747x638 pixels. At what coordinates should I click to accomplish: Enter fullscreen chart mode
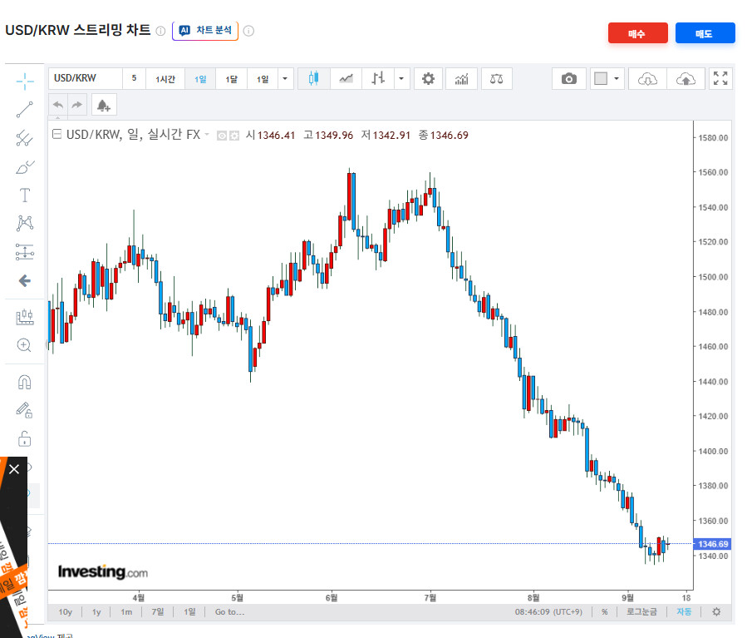coord(720,79)
